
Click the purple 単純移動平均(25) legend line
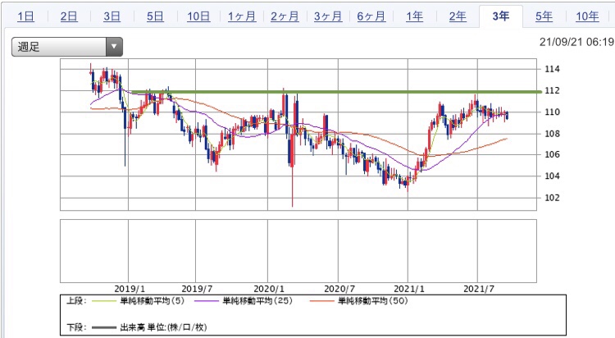(207, 301)
